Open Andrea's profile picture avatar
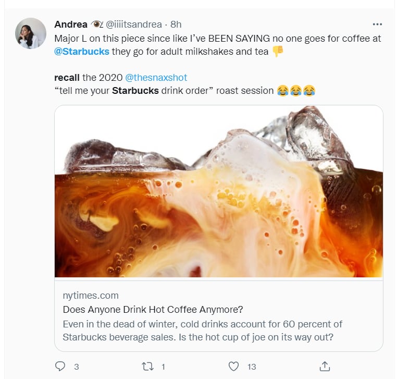 [31, 33]
